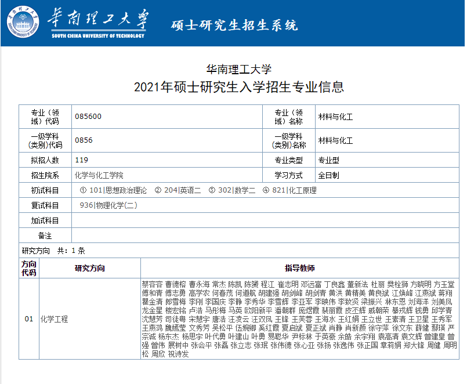Click the 专业型 value cell
This screenshot has height=384, width=467.
click(x=387, y=160)
